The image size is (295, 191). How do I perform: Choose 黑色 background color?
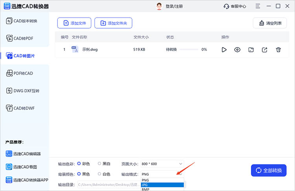click(83, 174)
